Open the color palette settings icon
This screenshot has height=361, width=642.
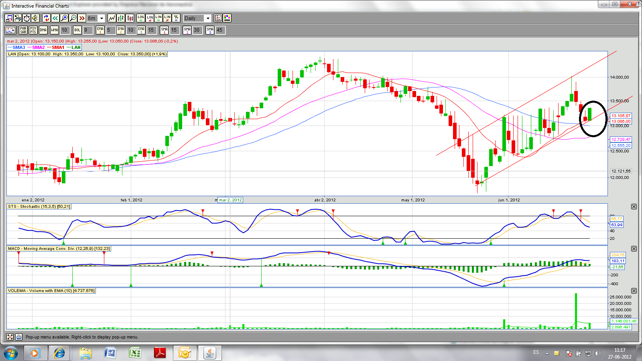[x=227, y=18]
